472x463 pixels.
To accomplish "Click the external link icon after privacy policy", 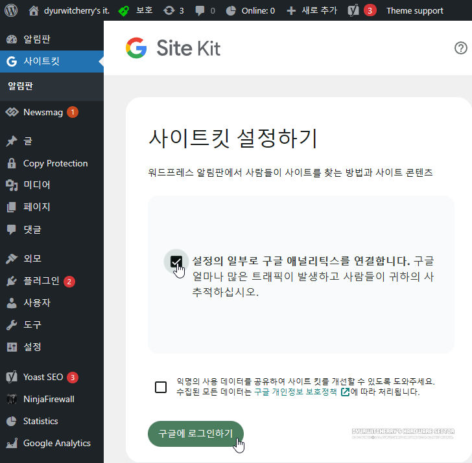I will 345,392.
